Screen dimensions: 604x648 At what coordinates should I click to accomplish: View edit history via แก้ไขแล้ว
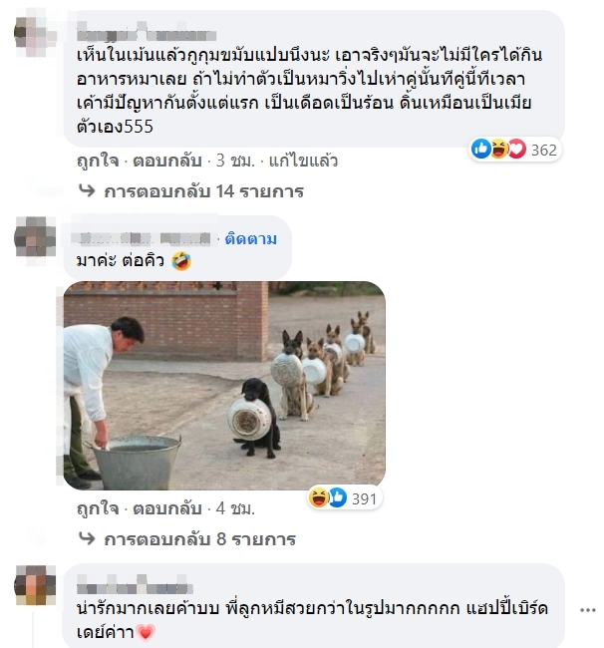pos(303,161)
